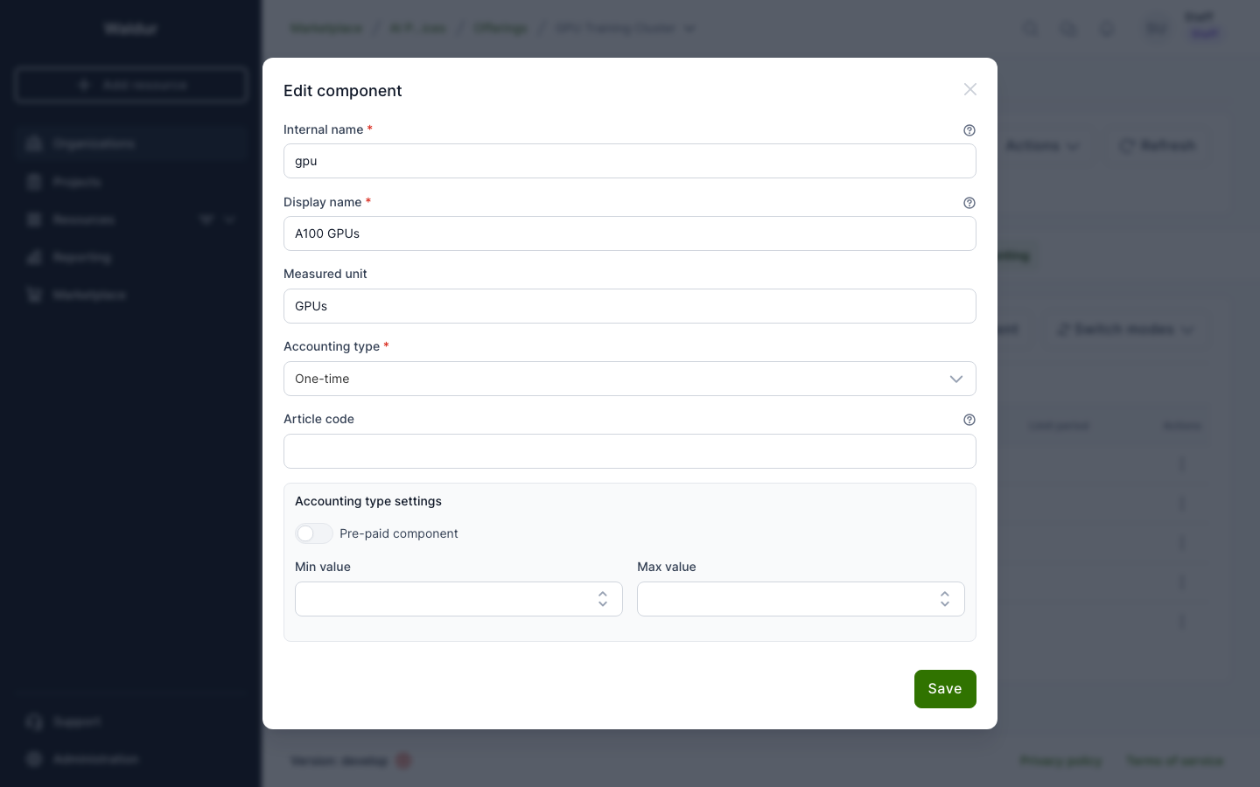Select the empty Article code field
The height and width of the screenshot is (787, 1260).
click(629, 451)
